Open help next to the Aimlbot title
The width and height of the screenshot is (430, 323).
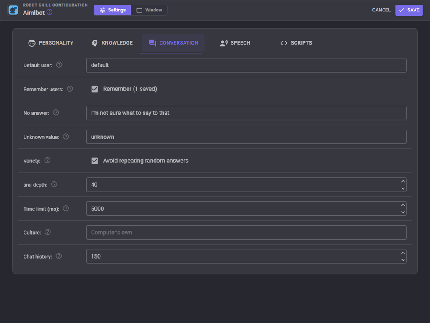pyautogui.click(x=50, y=12)
